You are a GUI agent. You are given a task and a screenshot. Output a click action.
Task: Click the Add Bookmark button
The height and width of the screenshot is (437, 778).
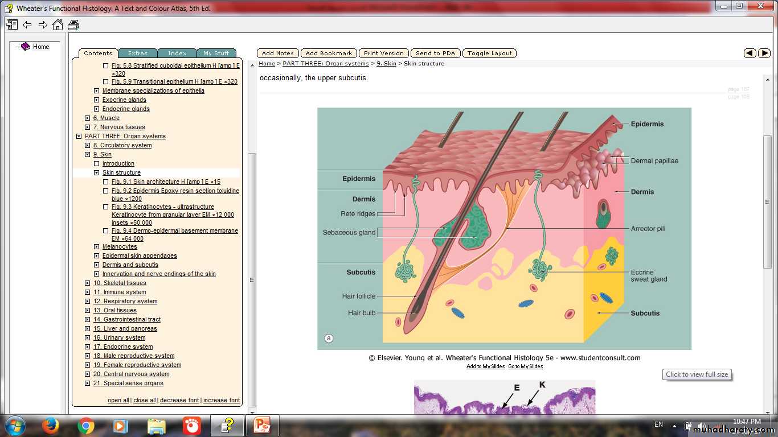[329, 53]
